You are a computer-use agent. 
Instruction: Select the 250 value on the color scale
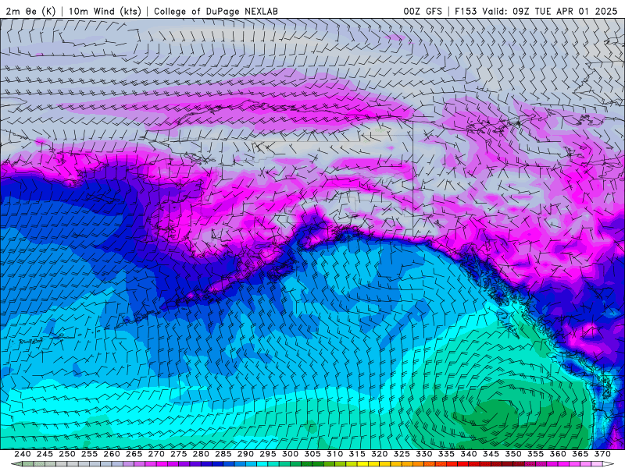tap(67, 454)
